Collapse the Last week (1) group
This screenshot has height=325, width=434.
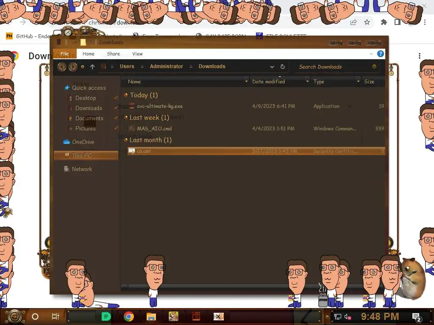[x=125, y=118]
